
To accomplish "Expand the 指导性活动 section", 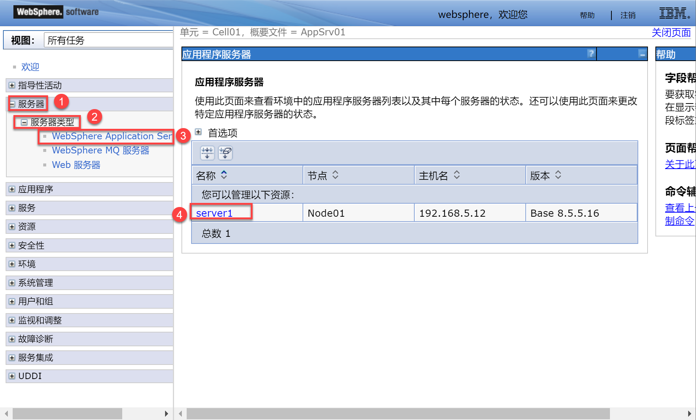I will 12,85.
